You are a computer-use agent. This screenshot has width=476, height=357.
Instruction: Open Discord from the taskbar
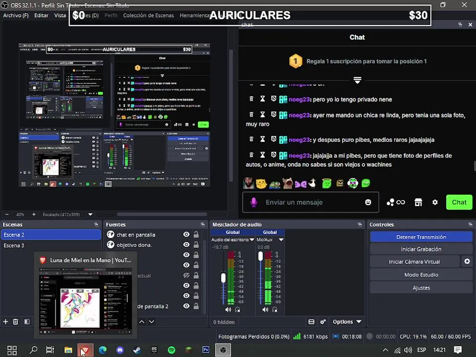[120, 350]
